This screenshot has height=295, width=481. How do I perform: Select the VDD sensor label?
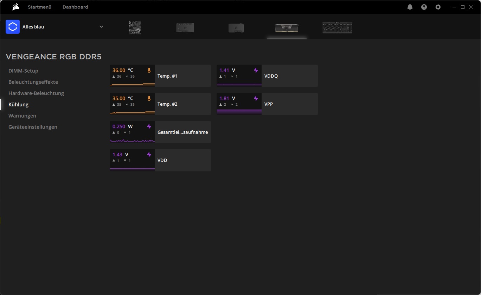click(x=162, y=160)
